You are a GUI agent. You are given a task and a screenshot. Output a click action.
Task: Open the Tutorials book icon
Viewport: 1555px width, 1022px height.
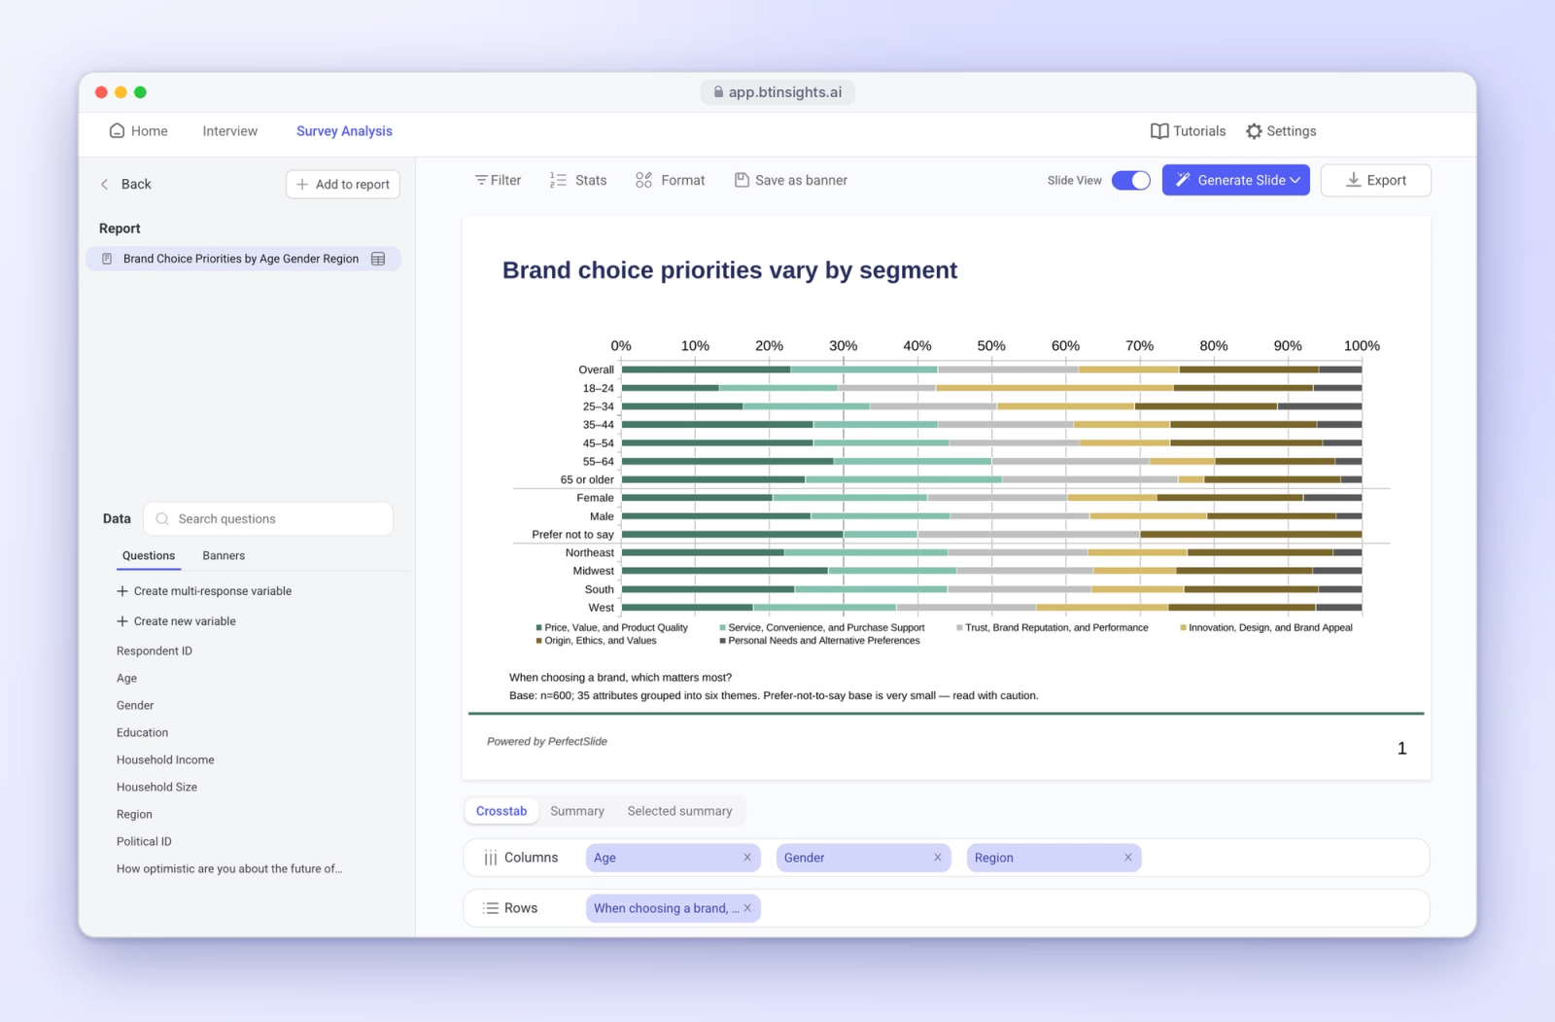1159,131
